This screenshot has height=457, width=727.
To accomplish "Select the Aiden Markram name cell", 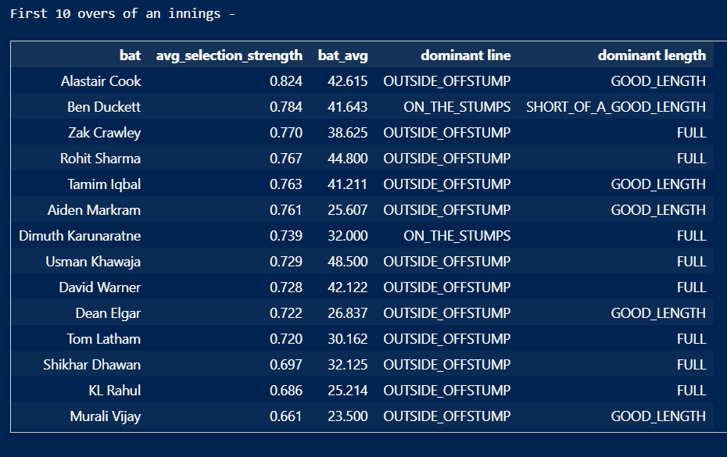I will [94, 210].
